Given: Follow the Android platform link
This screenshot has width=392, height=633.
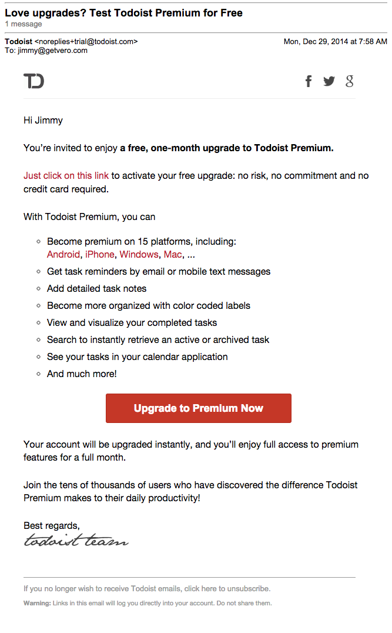Looking at the screenshot, I should (x=63, y=254).
